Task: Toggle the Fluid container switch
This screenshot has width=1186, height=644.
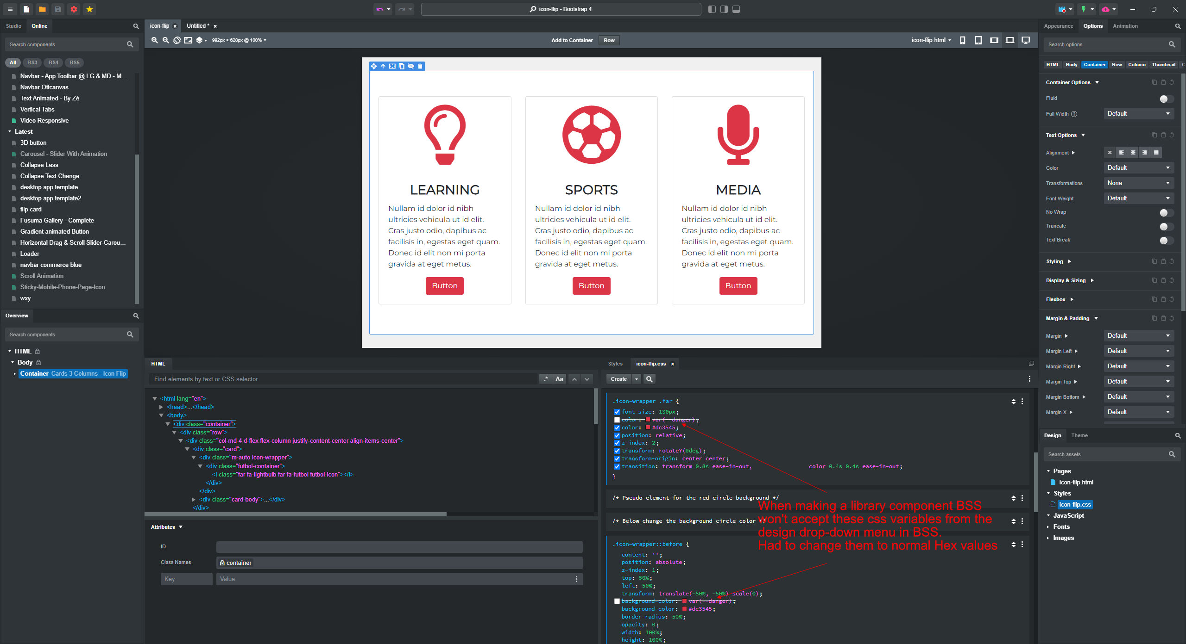Action: coord(1166,99)
